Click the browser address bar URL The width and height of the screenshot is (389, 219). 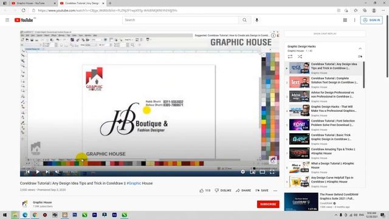tap(108, 10)
